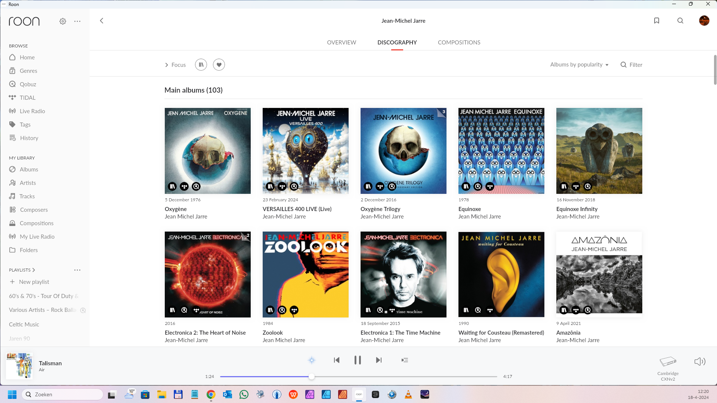Viewport: 717px width, 403px height.
Task: Go back with the back arrow
Action: coord(102,21)
